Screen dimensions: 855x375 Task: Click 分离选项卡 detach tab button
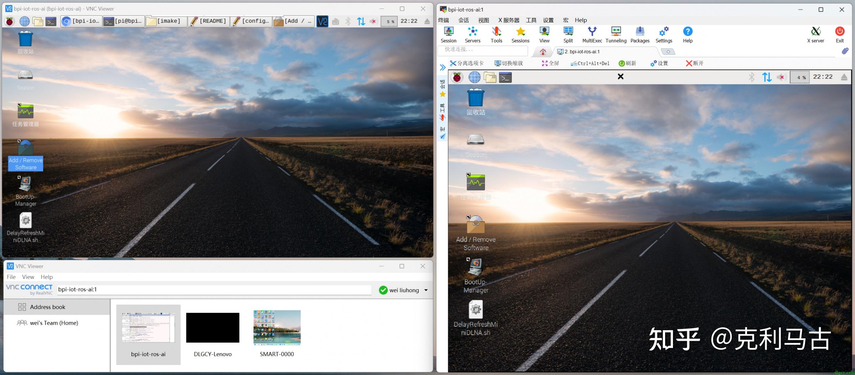pyautogui.click(x=467, y=63)
